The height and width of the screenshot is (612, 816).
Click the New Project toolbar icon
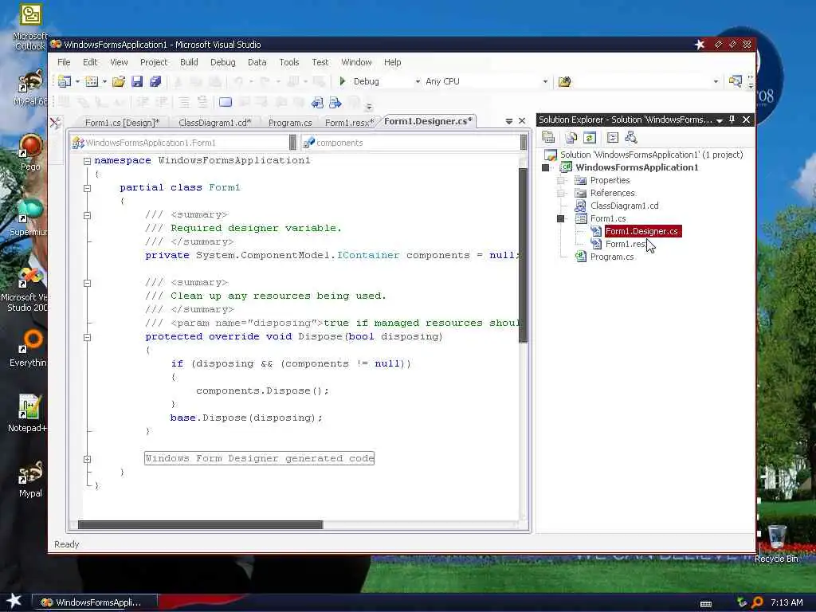[65, 81]
